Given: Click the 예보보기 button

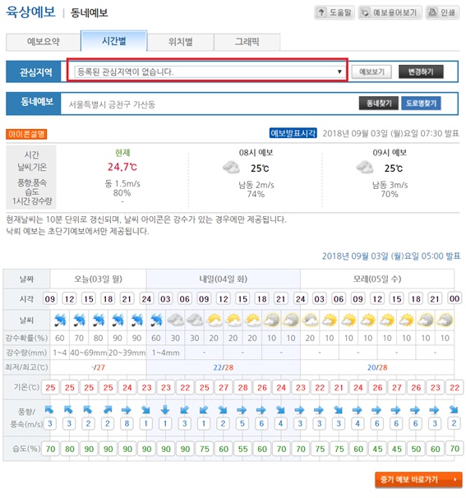Looking at the screenshot, I should [x=371, y=72].
